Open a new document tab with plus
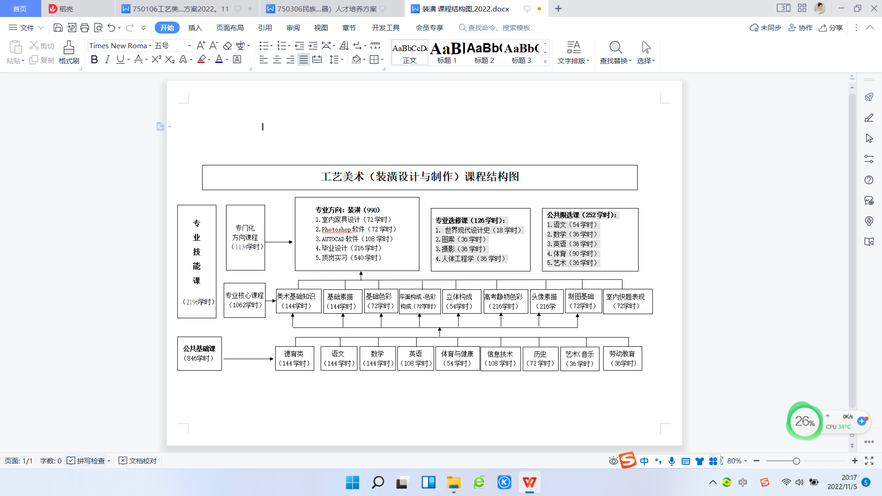The width and height of the screenshot is (882, 496). (558, 9)
